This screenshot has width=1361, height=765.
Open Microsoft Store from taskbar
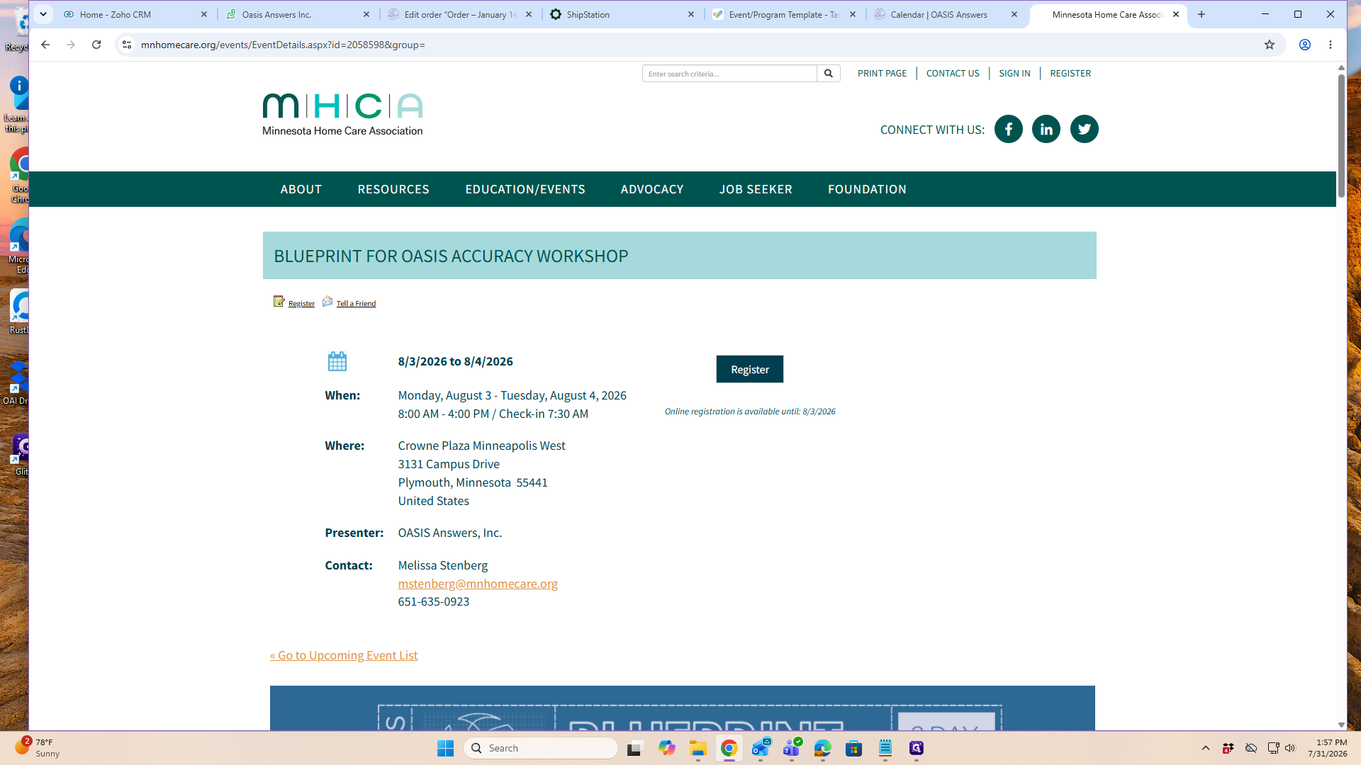click(853, 748)
